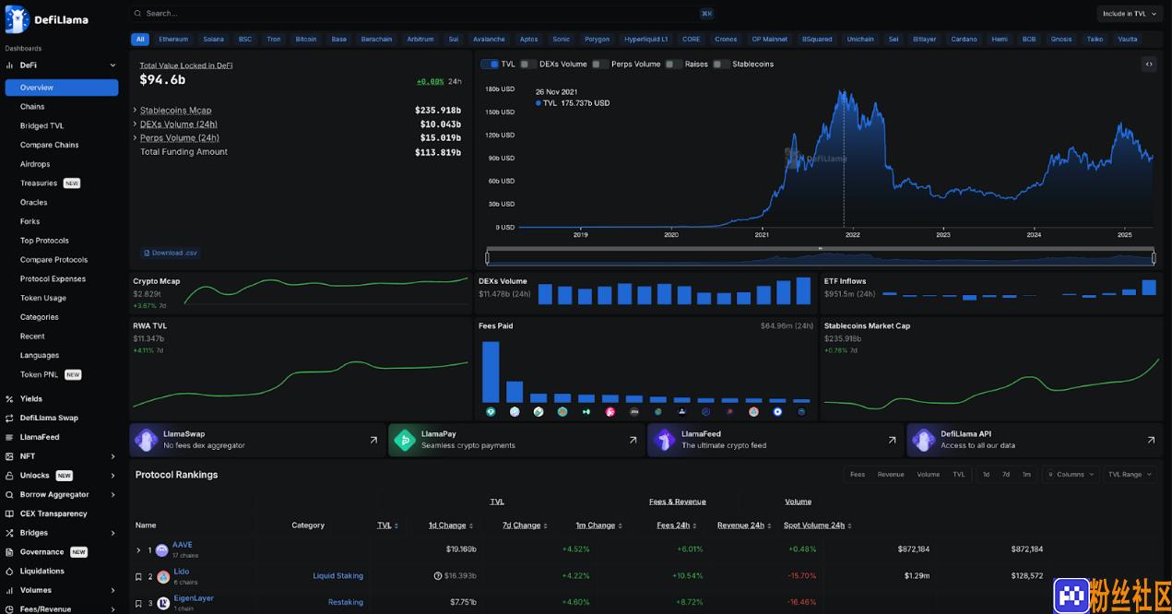The height and width of the screenshot is (614, 1172).
Task: Open the AAVE protocol link
Action: (183, 545)
